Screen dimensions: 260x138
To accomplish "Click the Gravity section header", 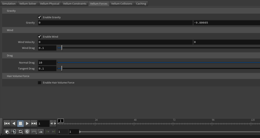I will (131, 11).
